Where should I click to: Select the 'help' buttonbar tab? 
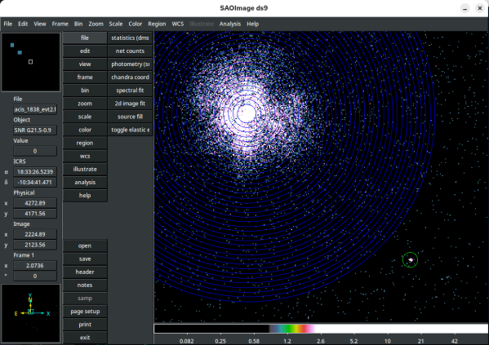coord(85,195)
